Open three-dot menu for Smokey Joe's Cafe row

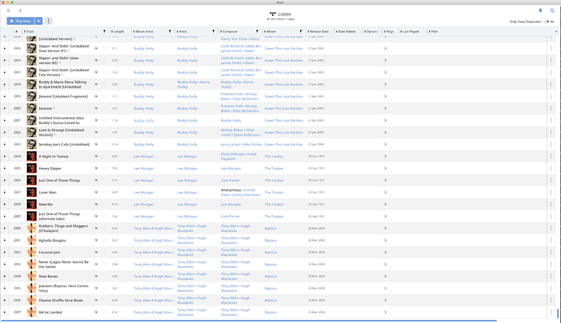(x=551, y=144)
